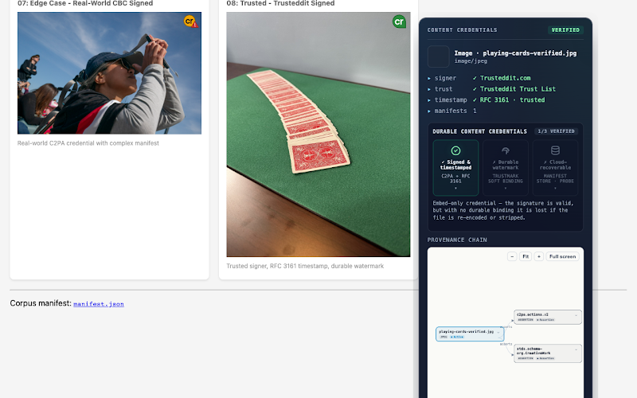Expand the manifests row disclosure triangle

click(x=429, y=111)
